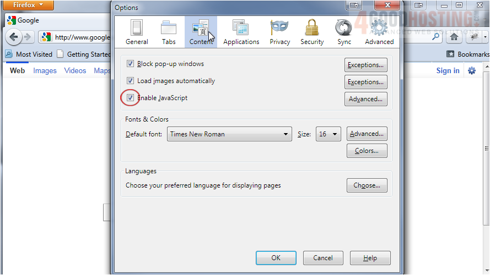Image resolution: width=490 pixels, height=275 pixels.
Task: Toggle Block pop-up windows checkbox
Action: click(131, 64)
